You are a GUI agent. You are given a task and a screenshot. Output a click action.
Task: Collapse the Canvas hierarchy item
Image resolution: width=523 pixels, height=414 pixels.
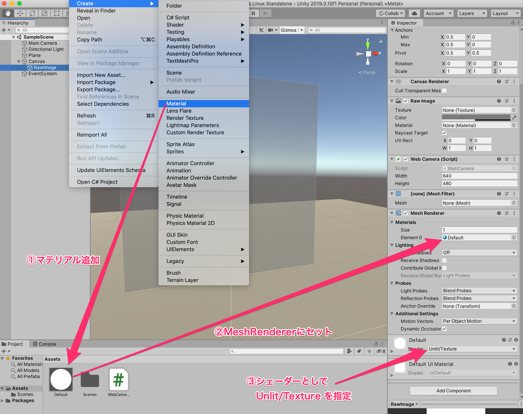point(19,61)
